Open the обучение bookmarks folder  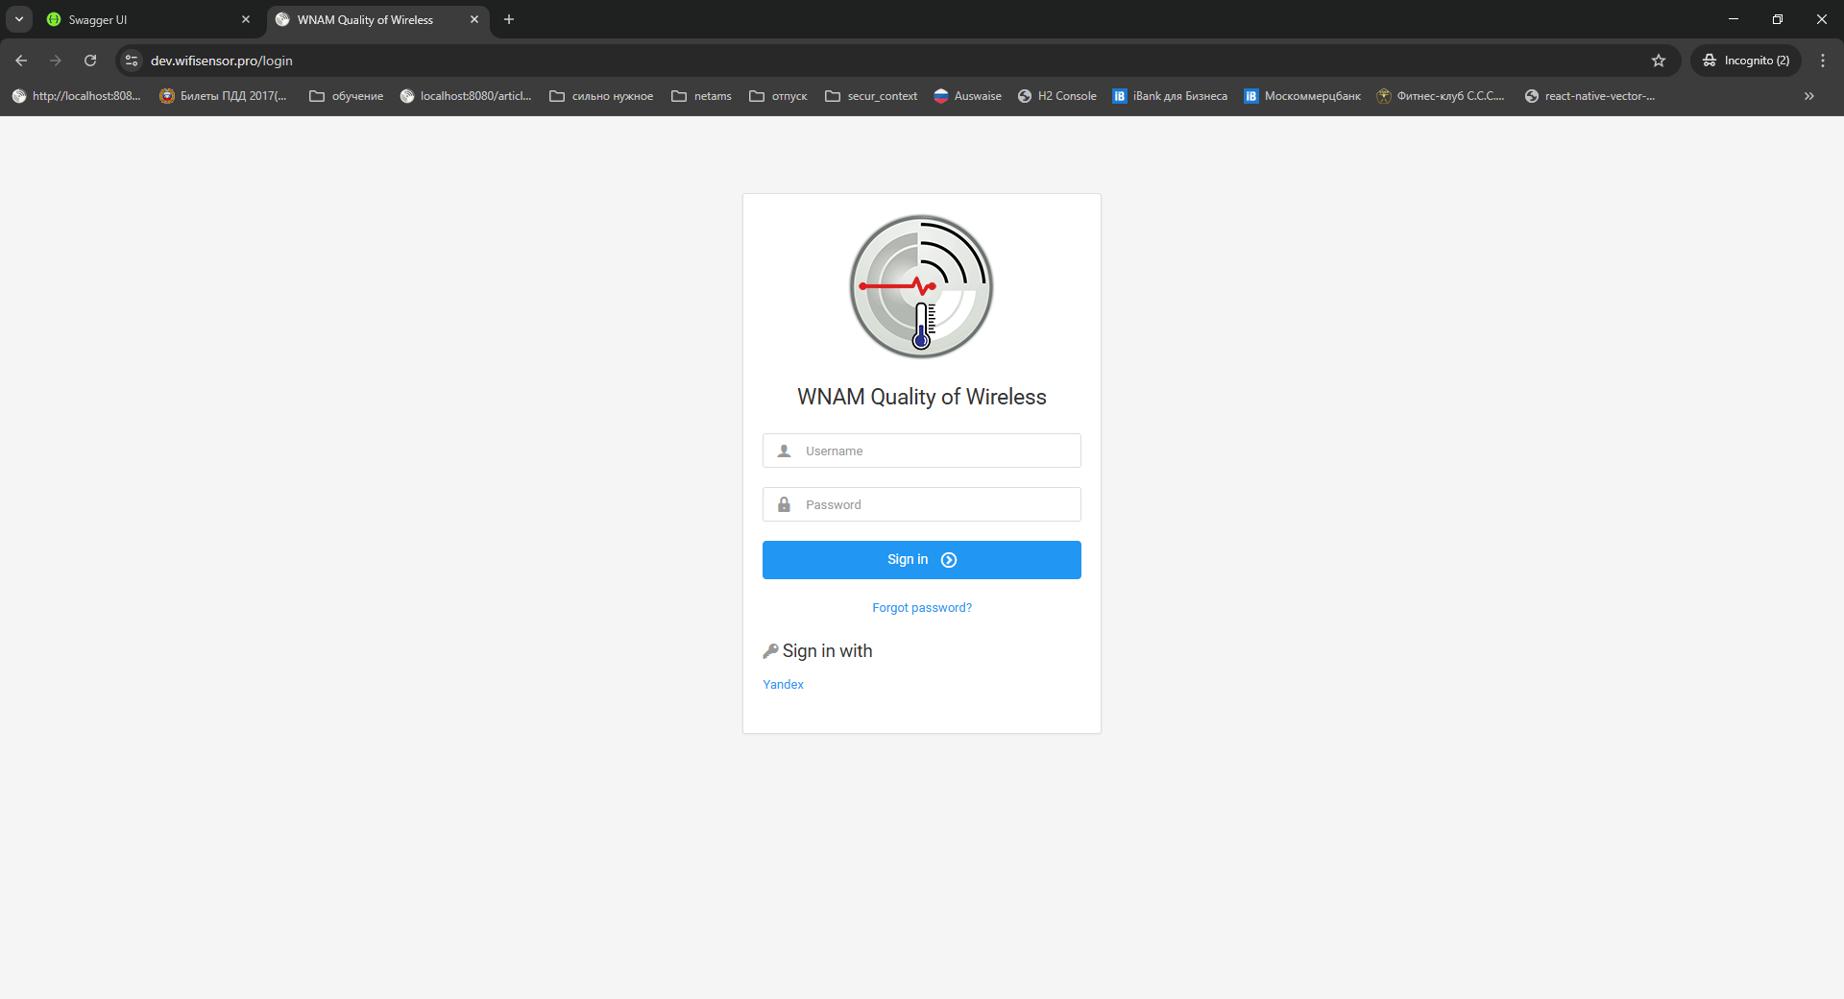pyautogui.click(x=346, y=96)
